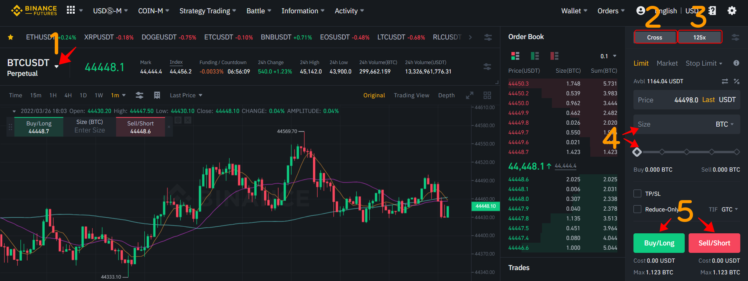Screen dimensions: 748x281
Task: Show only bids in the order book
Action: pos(535,56)
